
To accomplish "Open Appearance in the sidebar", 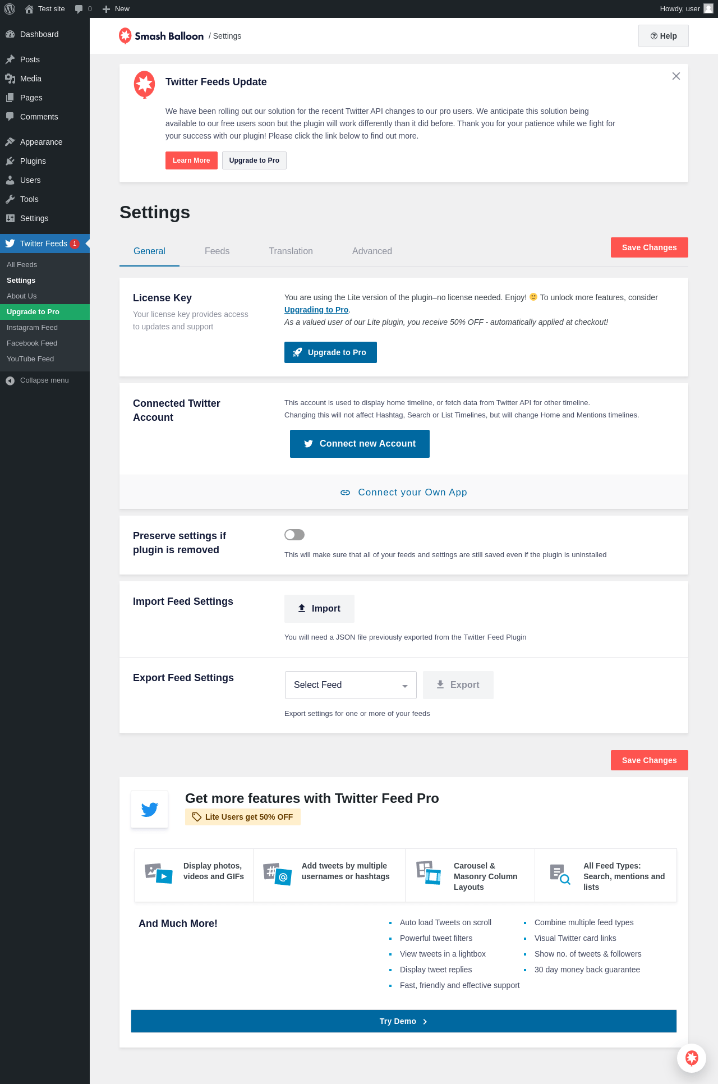I will coord(45,142).
